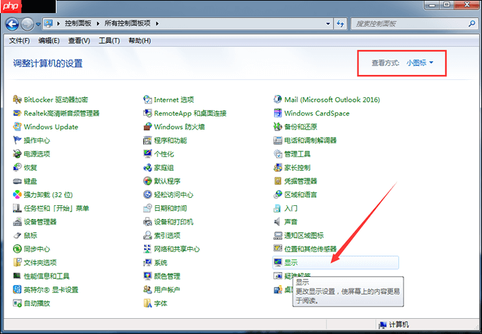
Task: Open the 帮助(H) menu
Action: coord(140,41)
